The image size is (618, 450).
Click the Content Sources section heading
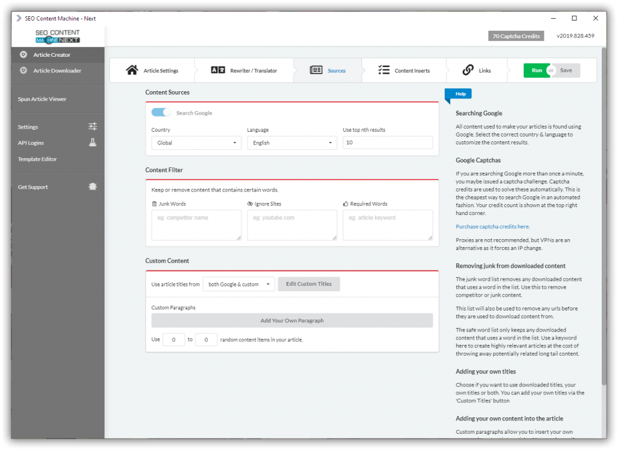pyautogui.click(x=167, y=92)
